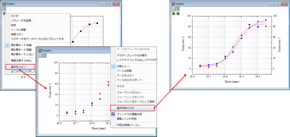Image resolution: width=290 pixels, height=137 pixels.
Task: Toggle the 印刷ビュー checked menu item
Action: [x=123, y=66]
